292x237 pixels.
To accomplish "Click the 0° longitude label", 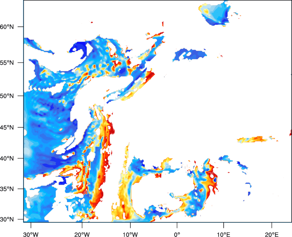I will tap(177, 234).
